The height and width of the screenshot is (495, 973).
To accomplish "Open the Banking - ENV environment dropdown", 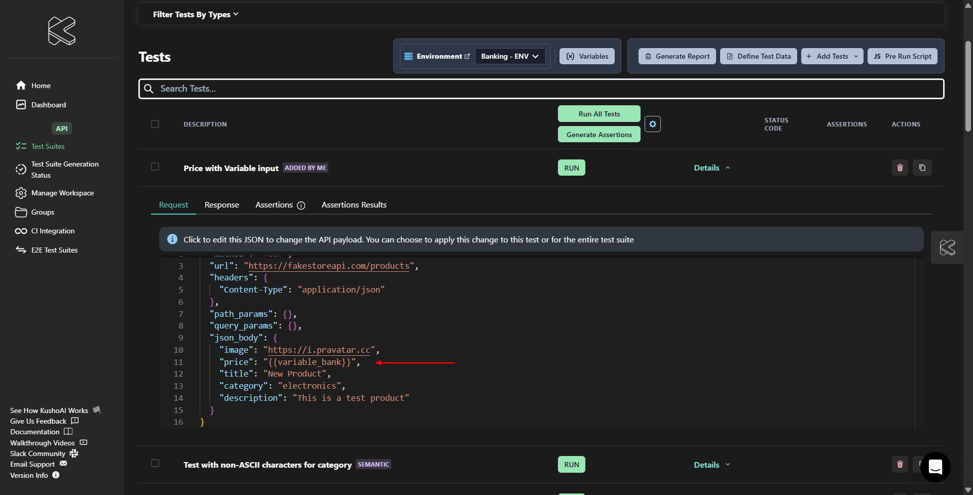I will pyautogui.click(x=509, y=56).
